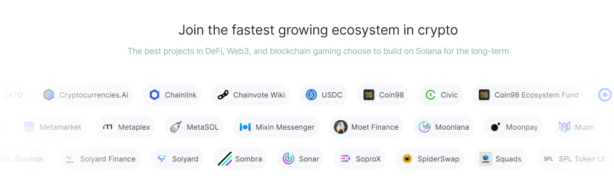614x176 pixels.
Task: Click the MetaSOL comet icon
Action: pyautogui.click(x=176, y=127)
